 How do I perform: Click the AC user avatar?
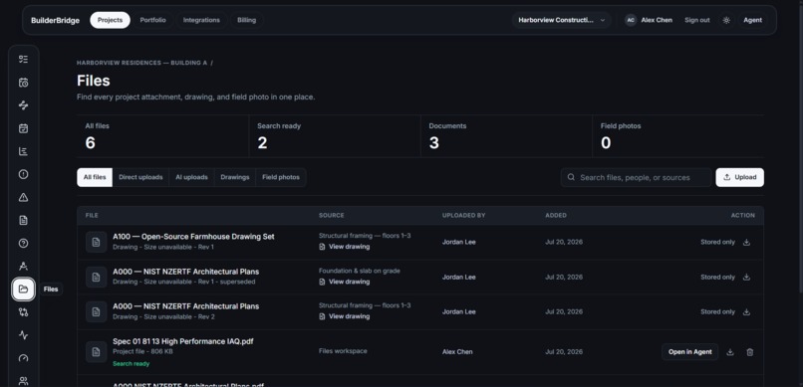coord(631,21)
